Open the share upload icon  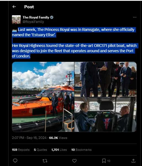(133, 161)
